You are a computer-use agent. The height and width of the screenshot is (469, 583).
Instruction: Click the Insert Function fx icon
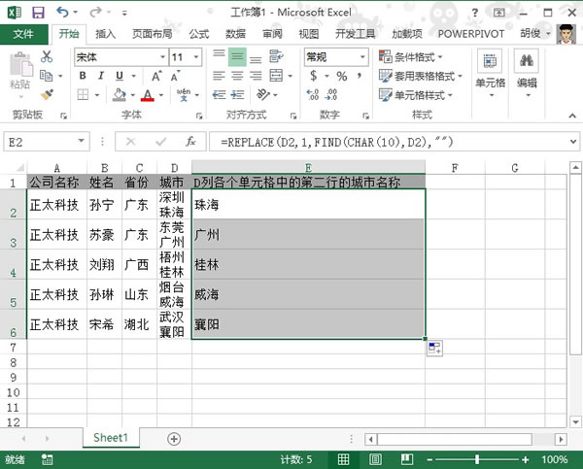pos(190,142)
